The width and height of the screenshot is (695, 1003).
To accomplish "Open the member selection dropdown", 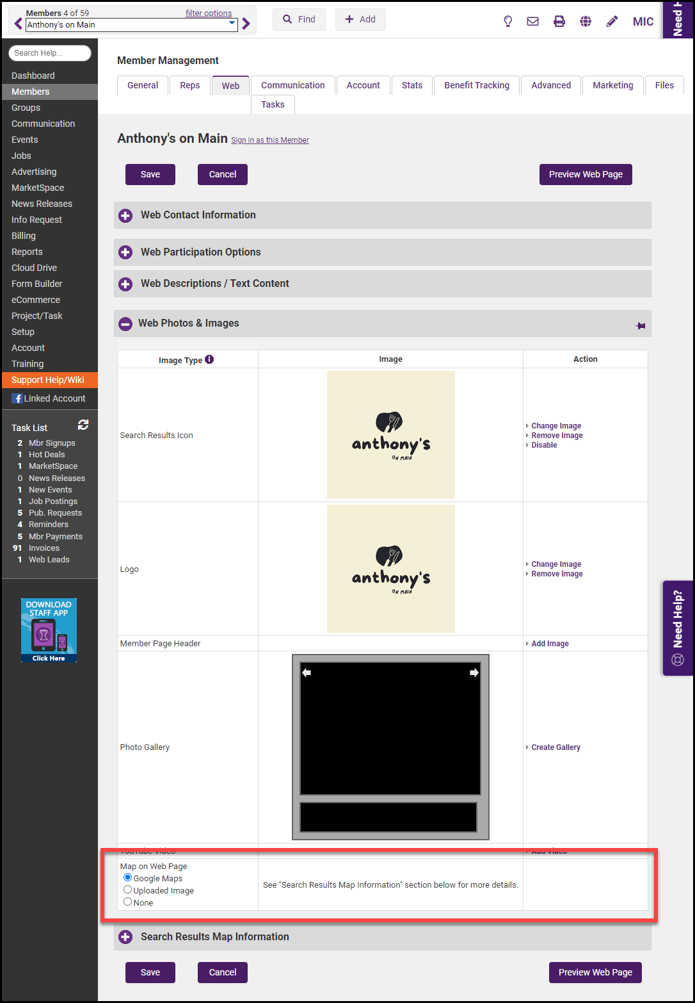I will click(232, 24).
